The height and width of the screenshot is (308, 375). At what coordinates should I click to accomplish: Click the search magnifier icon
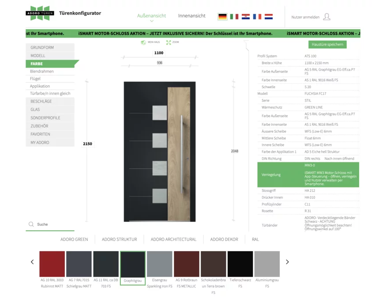31,224
